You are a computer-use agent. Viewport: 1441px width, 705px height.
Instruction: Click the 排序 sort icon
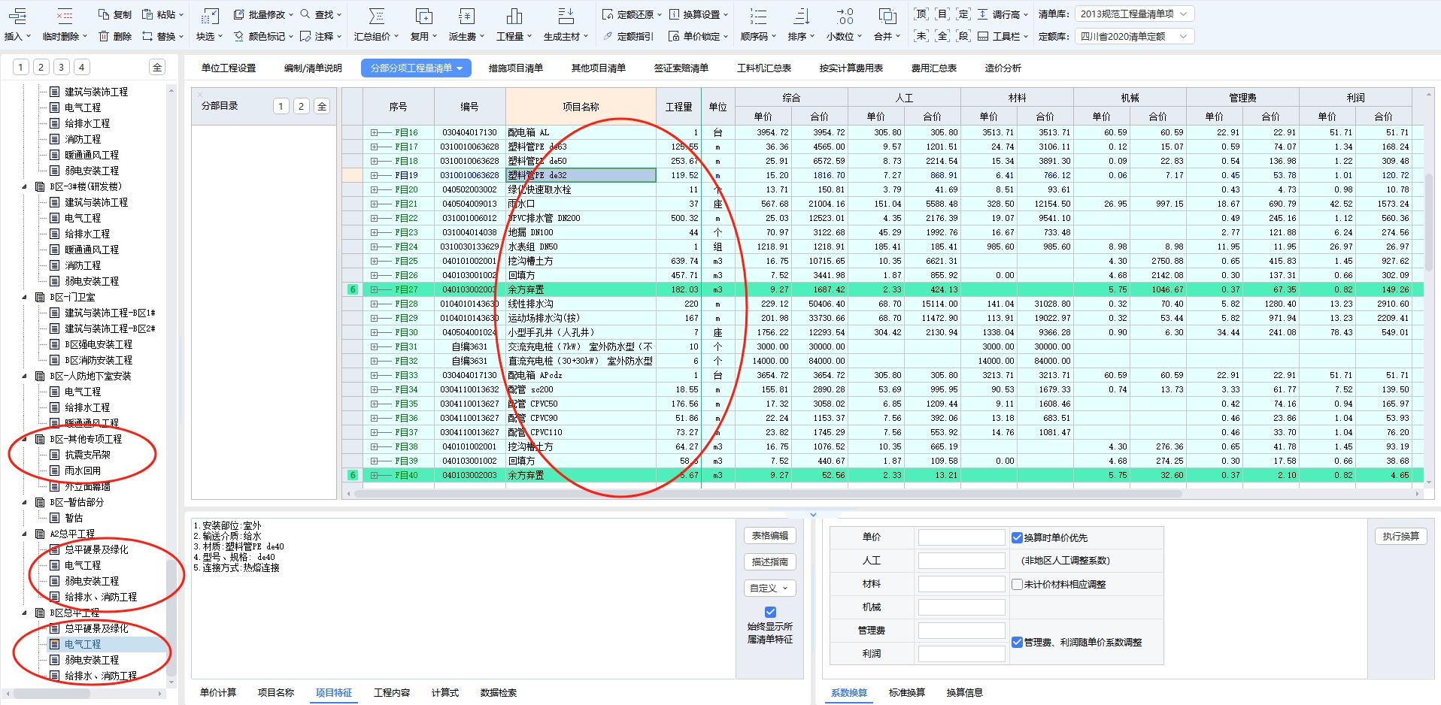point(802,16)
